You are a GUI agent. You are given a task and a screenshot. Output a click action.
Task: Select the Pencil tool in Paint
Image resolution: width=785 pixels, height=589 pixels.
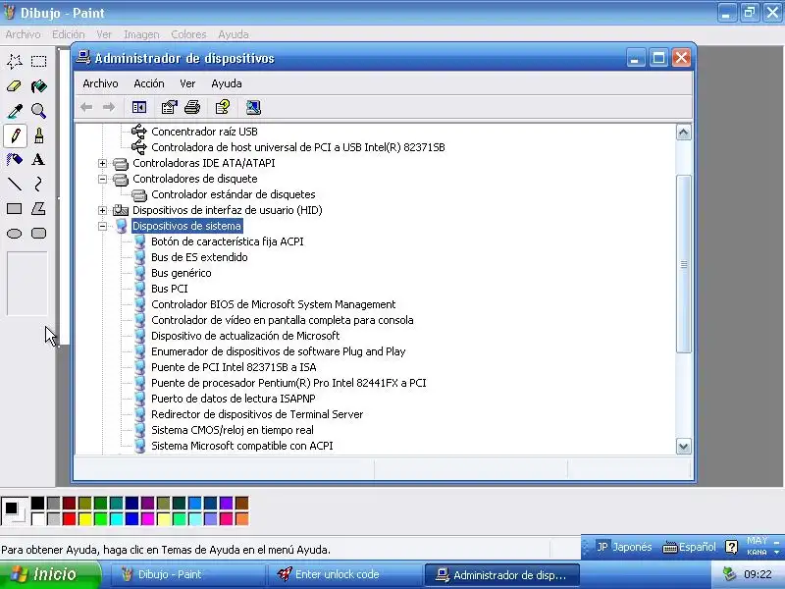(x=15, y=135)
